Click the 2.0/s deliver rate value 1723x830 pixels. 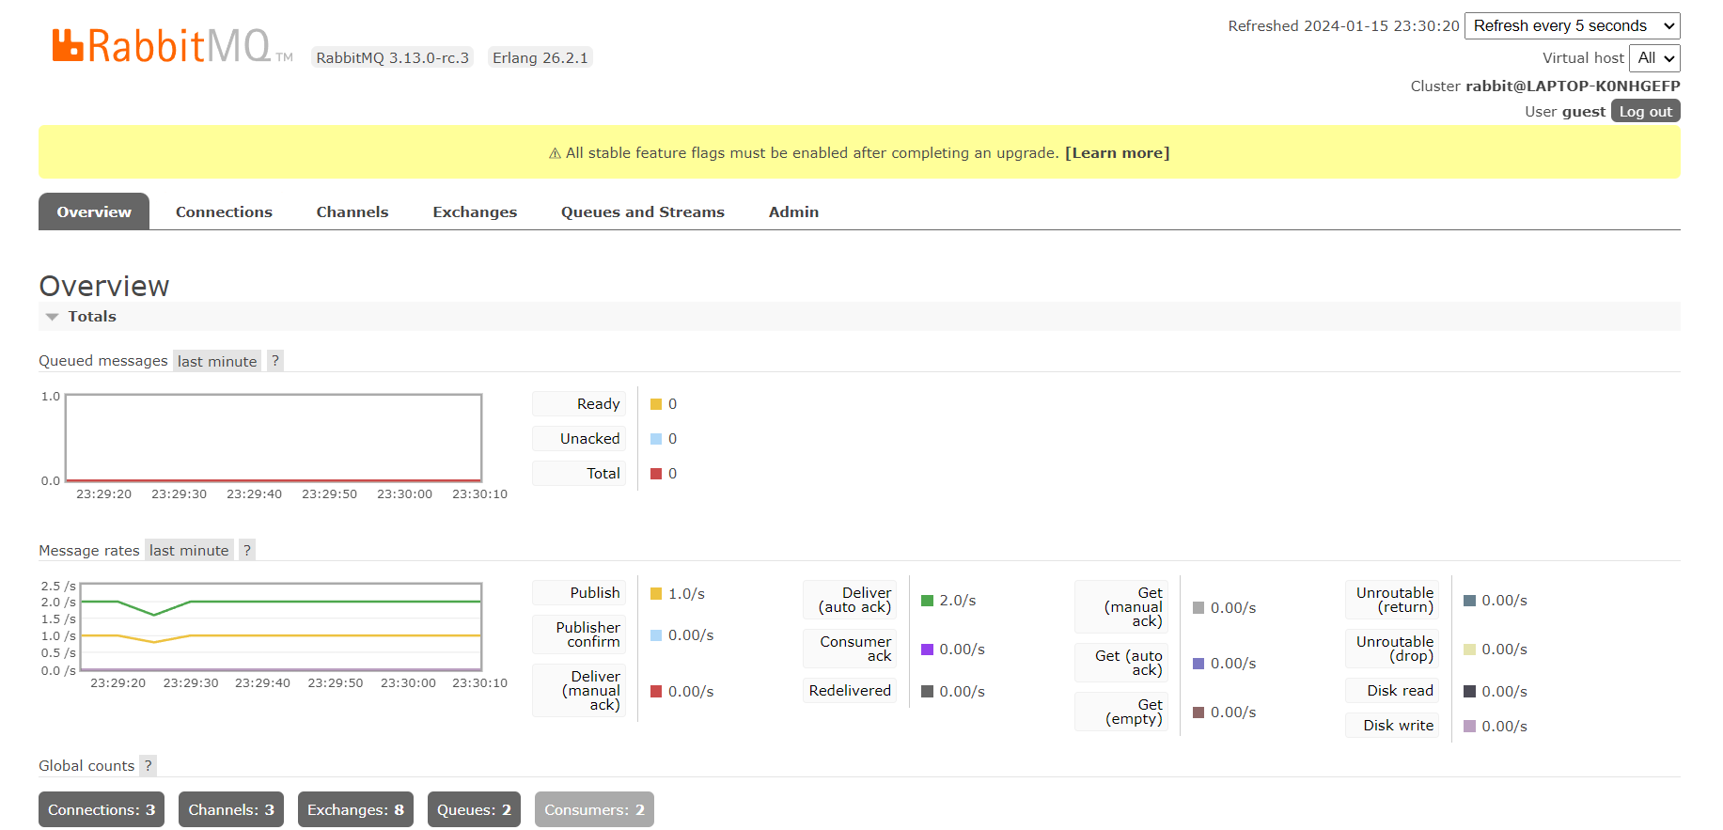tap(958, 601)
